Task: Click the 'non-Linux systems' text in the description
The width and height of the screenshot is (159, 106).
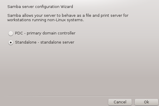Action: [66, 20]
